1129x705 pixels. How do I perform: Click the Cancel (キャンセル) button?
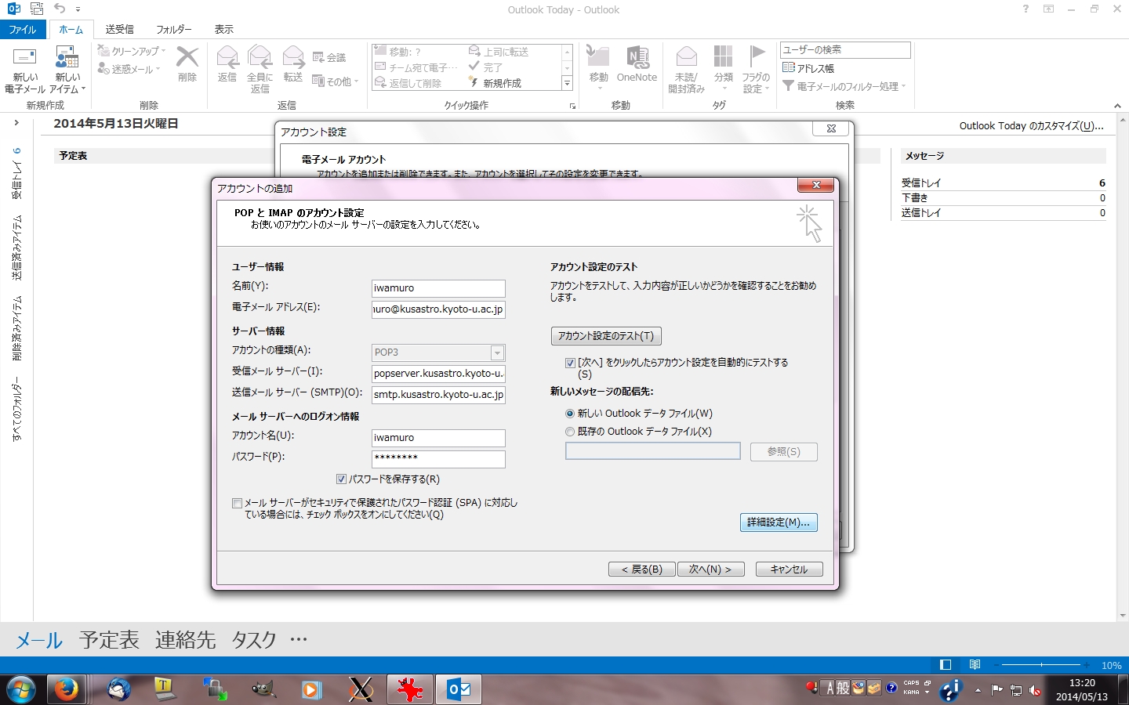pyautogui.click(x=789, y=569)
